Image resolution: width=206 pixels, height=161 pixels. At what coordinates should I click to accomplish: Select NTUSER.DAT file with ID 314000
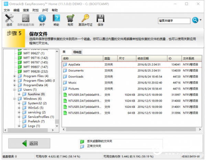(x=132, y=101)
